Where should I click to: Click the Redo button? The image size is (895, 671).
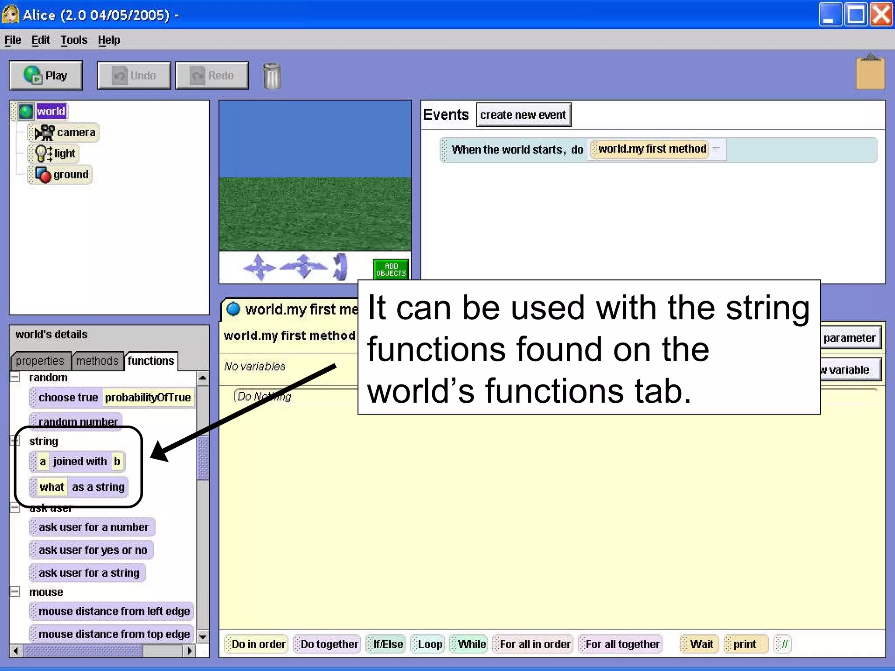(x=212, y=76)
